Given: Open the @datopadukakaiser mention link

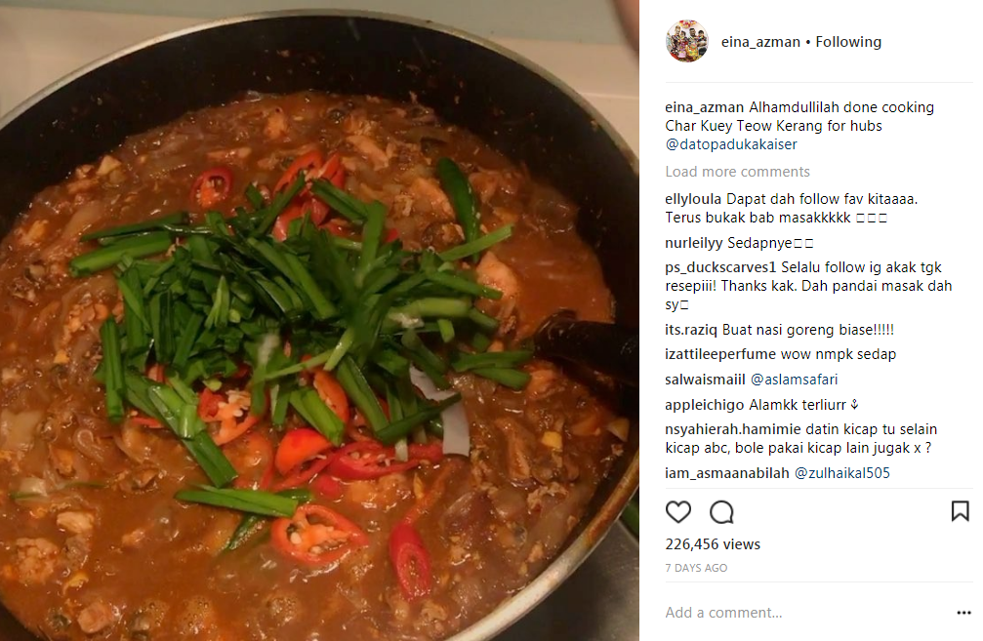Looking at the screenshot, I should point(731,144).
